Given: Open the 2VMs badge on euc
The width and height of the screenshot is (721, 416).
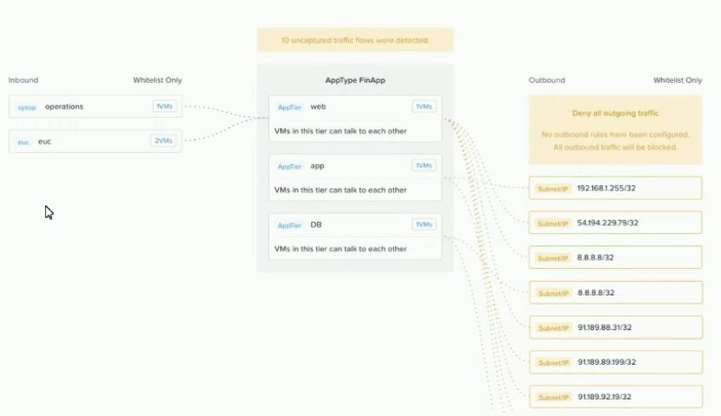Looking at the screenshot, I should [163, 141].
